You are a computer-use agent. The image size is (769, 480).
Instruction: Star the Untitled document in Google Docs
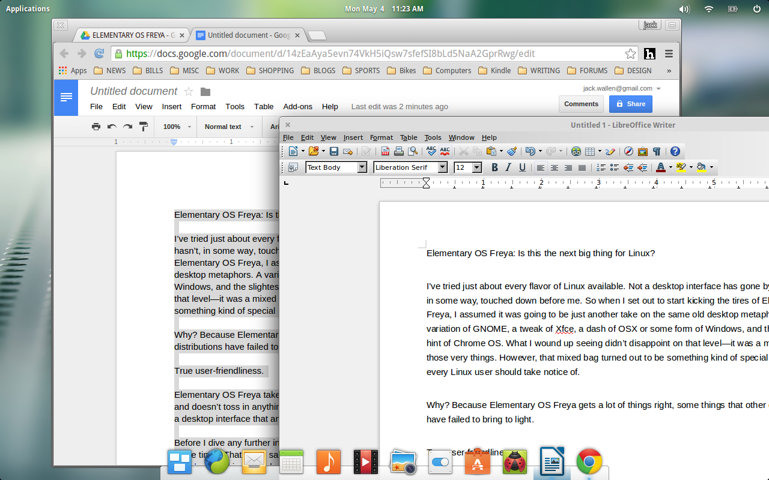pyautogui.click(x=189, y=91)
